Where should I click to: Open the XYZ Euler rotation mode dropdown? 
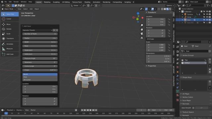click(159, 39)
